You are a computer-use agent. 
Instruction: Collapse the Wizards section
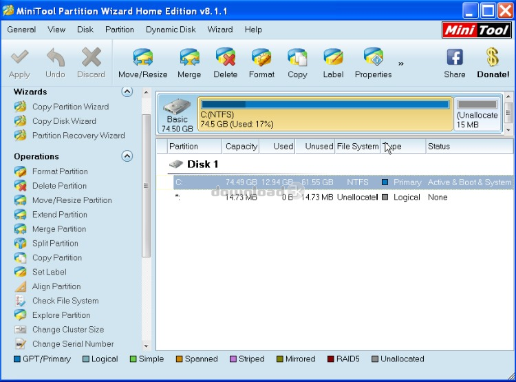point(127,92)
